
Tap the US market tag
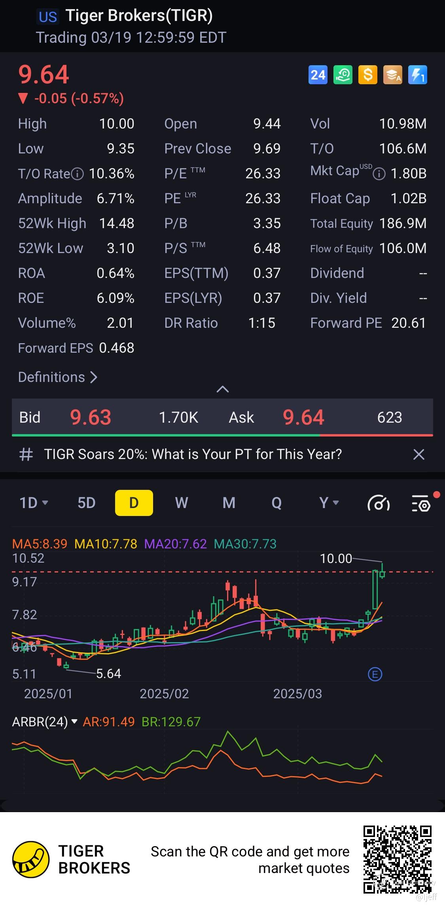48,17
